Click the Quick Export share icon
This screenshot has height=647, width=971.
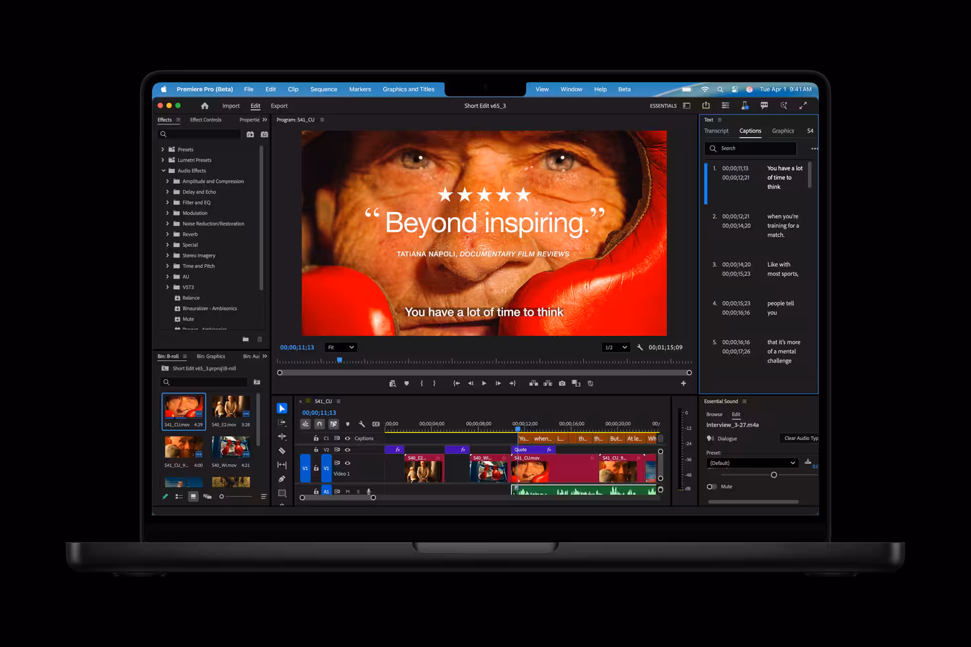coord(706,106)
